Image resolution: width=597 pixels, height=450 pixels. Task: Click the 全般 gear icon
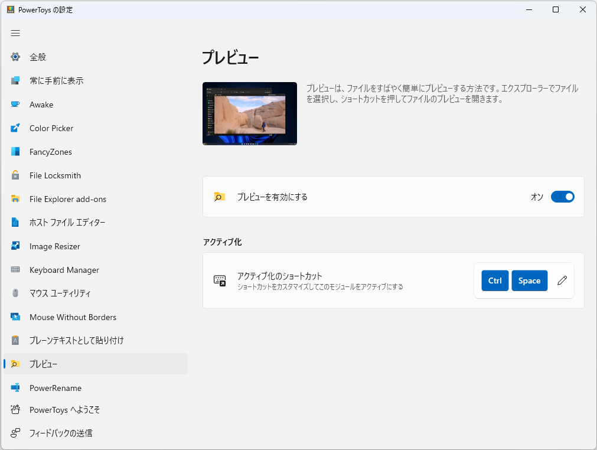(x=15, y=57)
